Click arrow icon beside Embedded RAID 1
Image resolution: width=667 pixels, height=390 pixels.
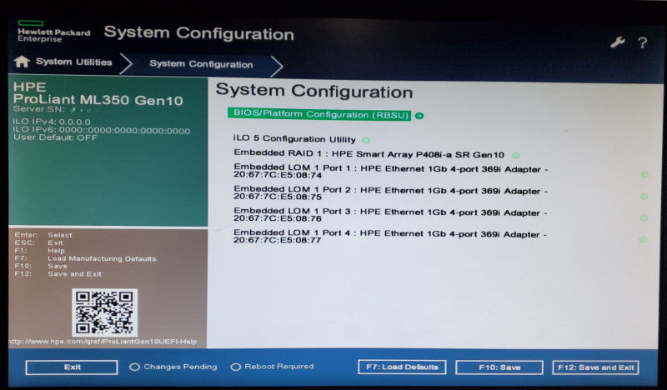click(x=515, y=155)
